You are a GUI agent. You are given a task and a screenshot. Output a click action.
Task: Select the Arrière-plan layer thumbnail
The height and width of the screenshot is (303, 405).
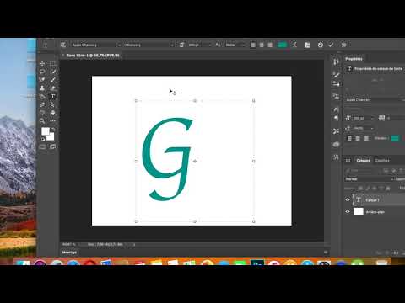[359, 212]
